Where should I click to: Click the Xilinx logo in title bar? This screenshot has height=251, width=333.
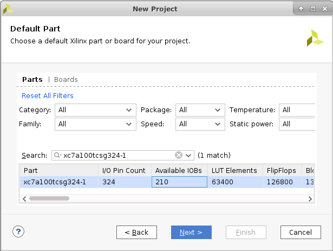pos(9,9)
